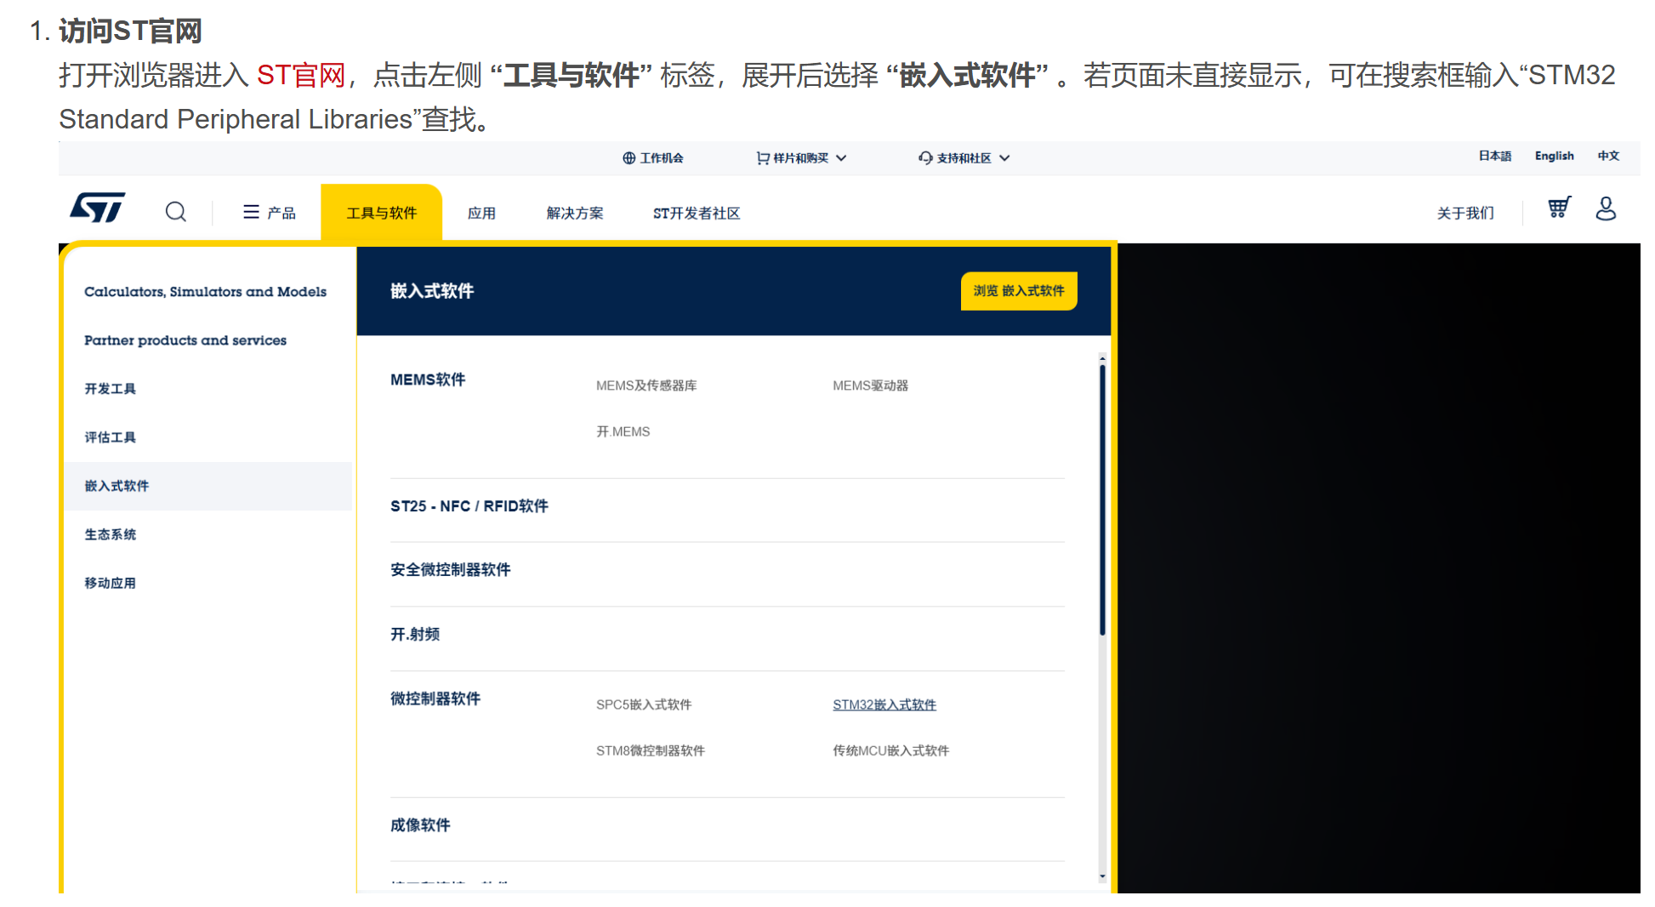
Task: Click the globe icon next to 工作机会
Action: 629,158
